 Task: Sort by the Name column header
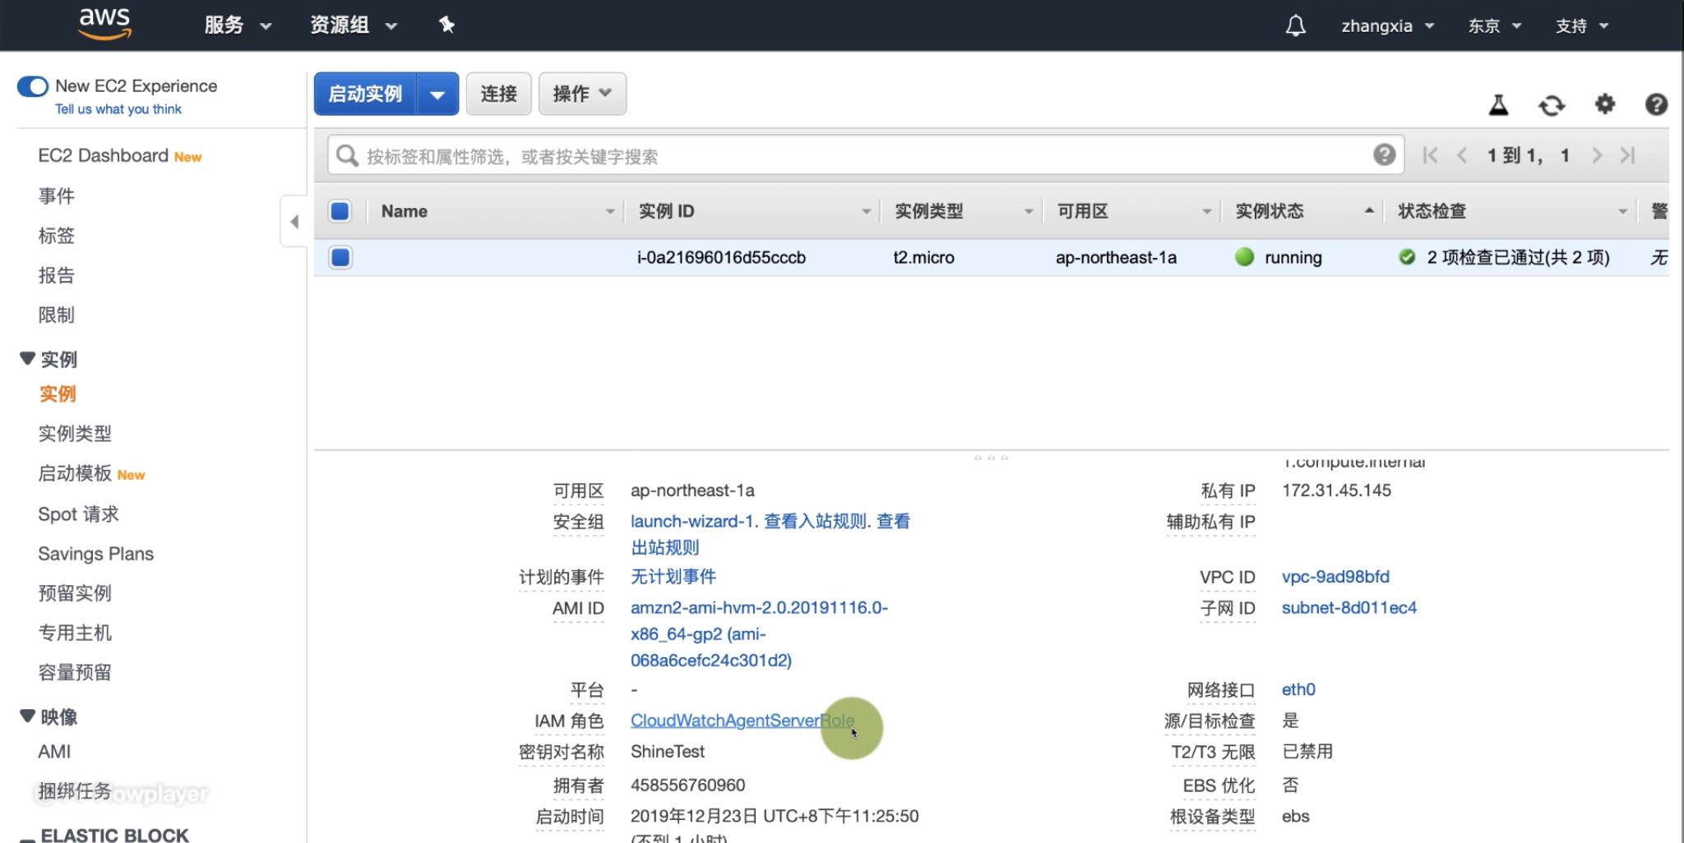tap(497, 211)
